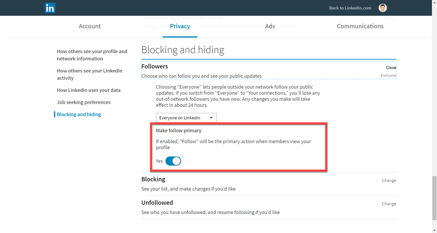Open the Ads tab
The height and width of the screenshot is (233, 437).
click(x=270, y=26)
